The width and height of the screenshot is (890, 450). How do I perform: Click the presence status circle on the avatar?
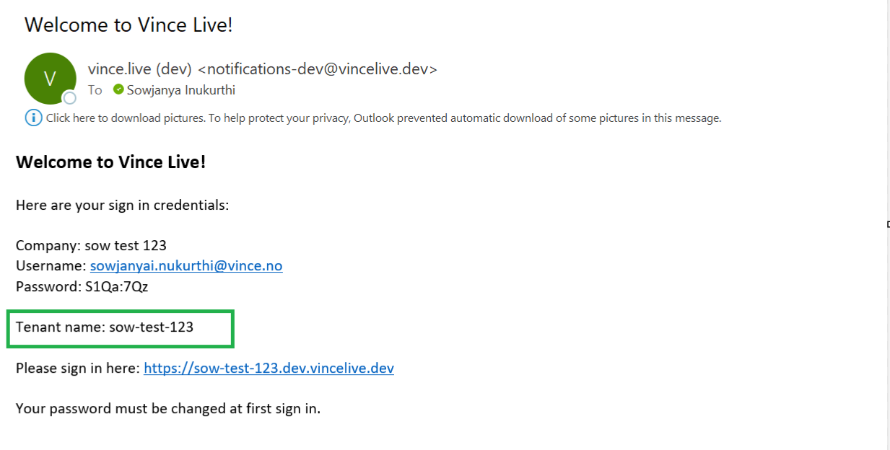[69, 98]
